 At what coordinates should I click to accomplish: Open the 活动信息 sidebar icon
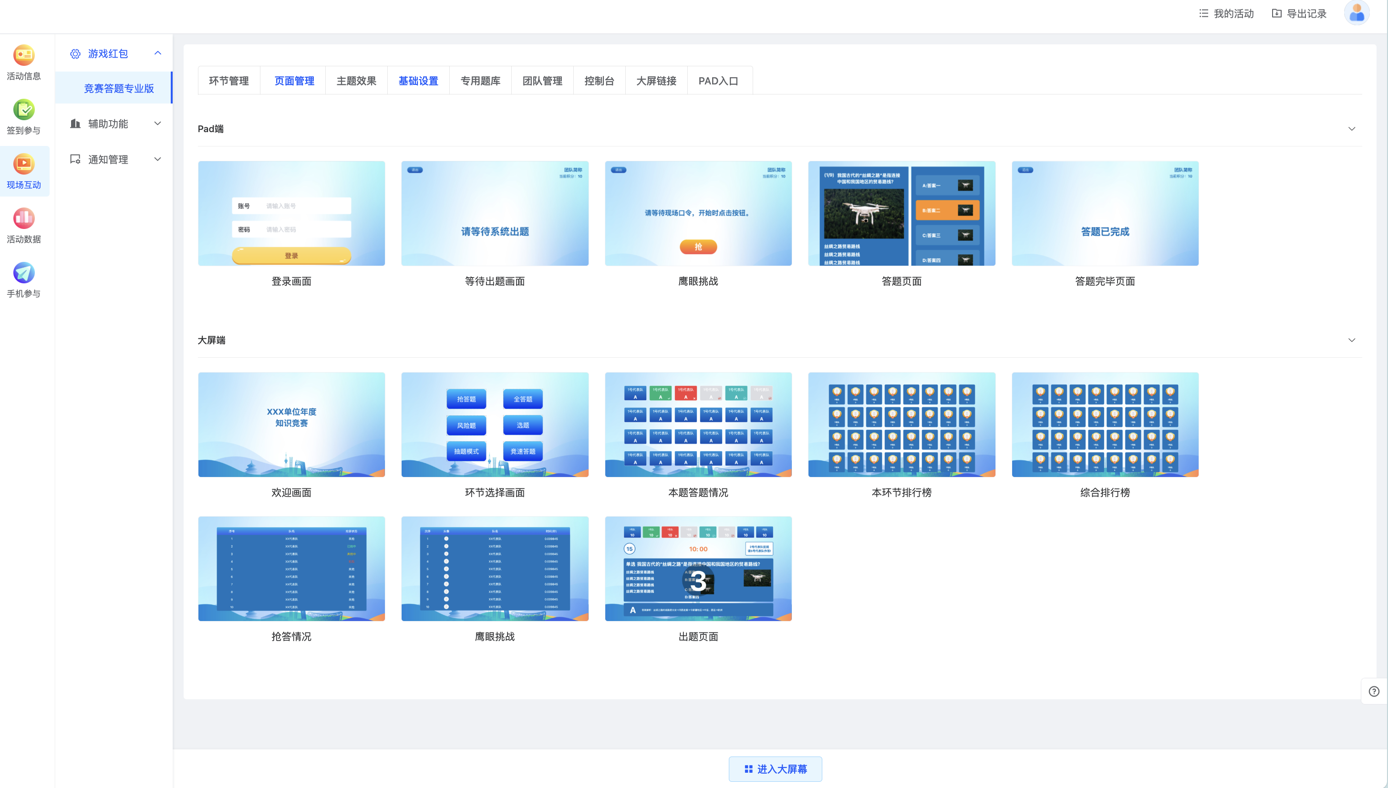(x=24, y=55)
